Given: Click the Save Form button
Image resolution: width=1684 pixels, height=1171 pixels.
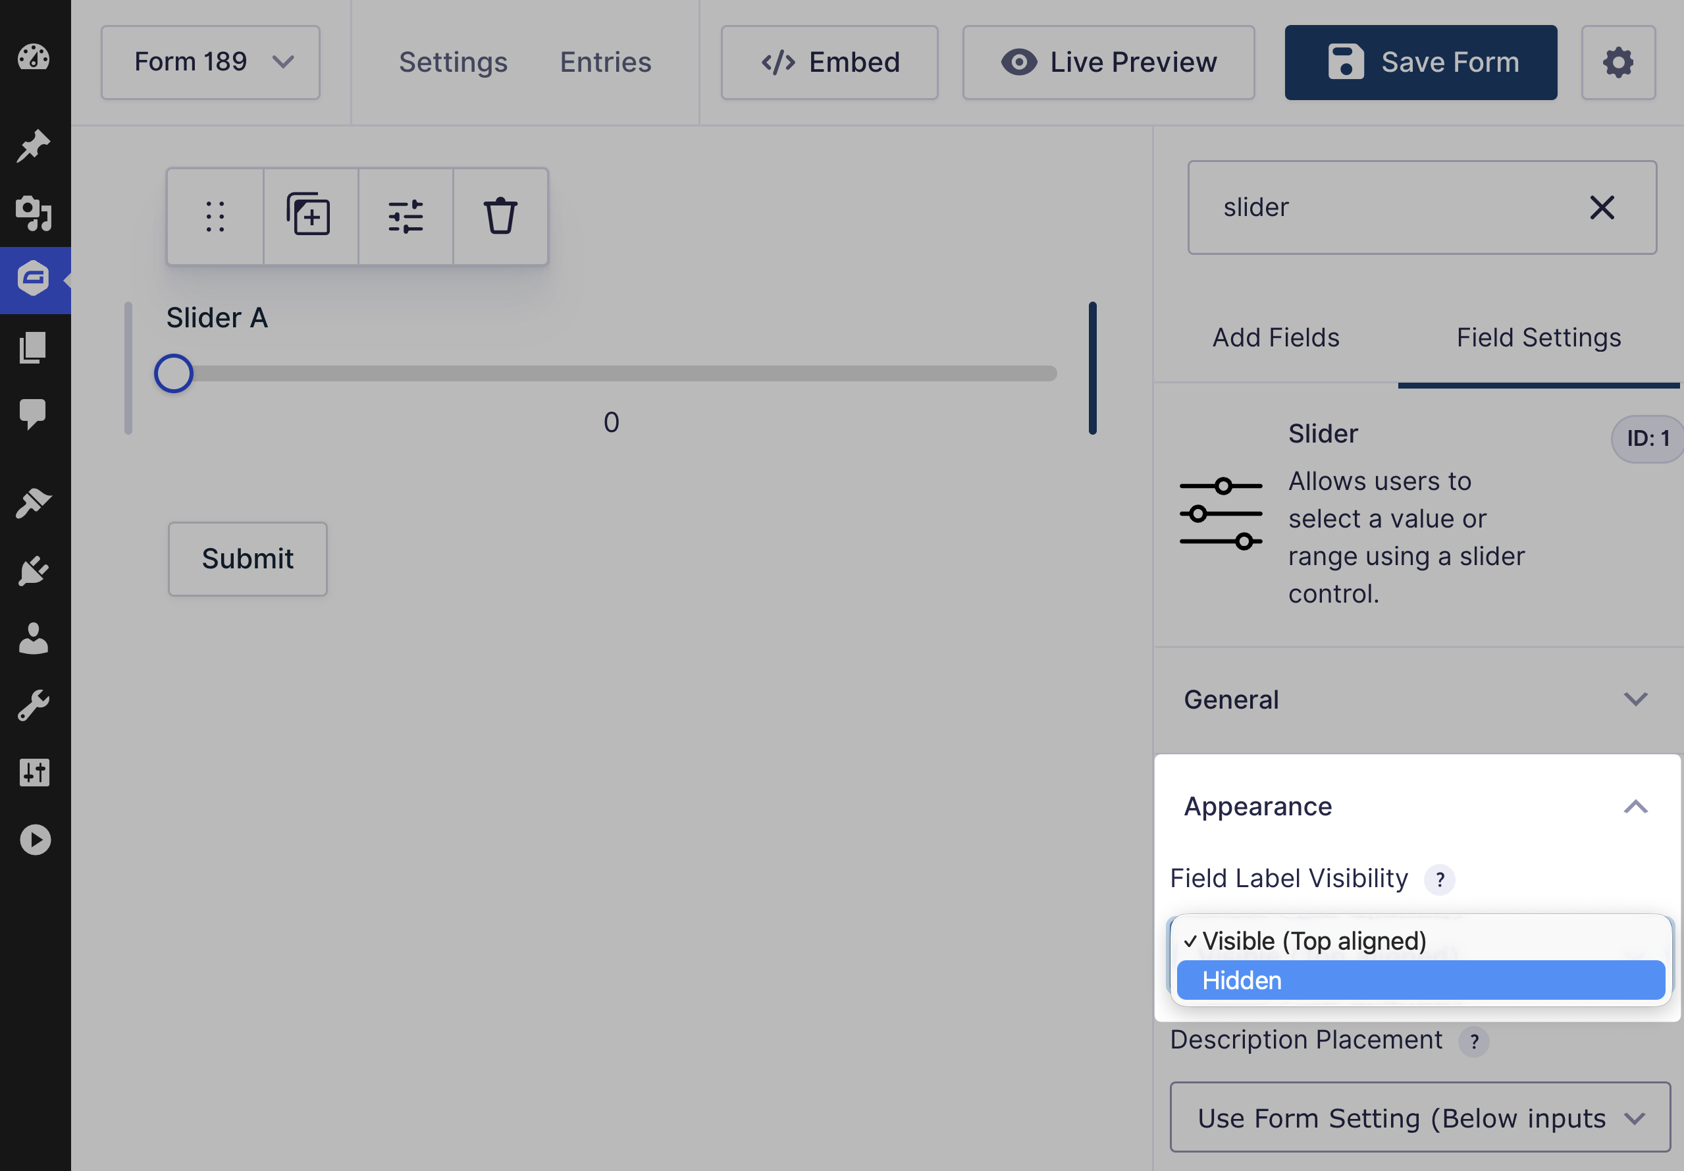Looking at the screenshot, I should pyautogui.click(x=1420, y=63).
